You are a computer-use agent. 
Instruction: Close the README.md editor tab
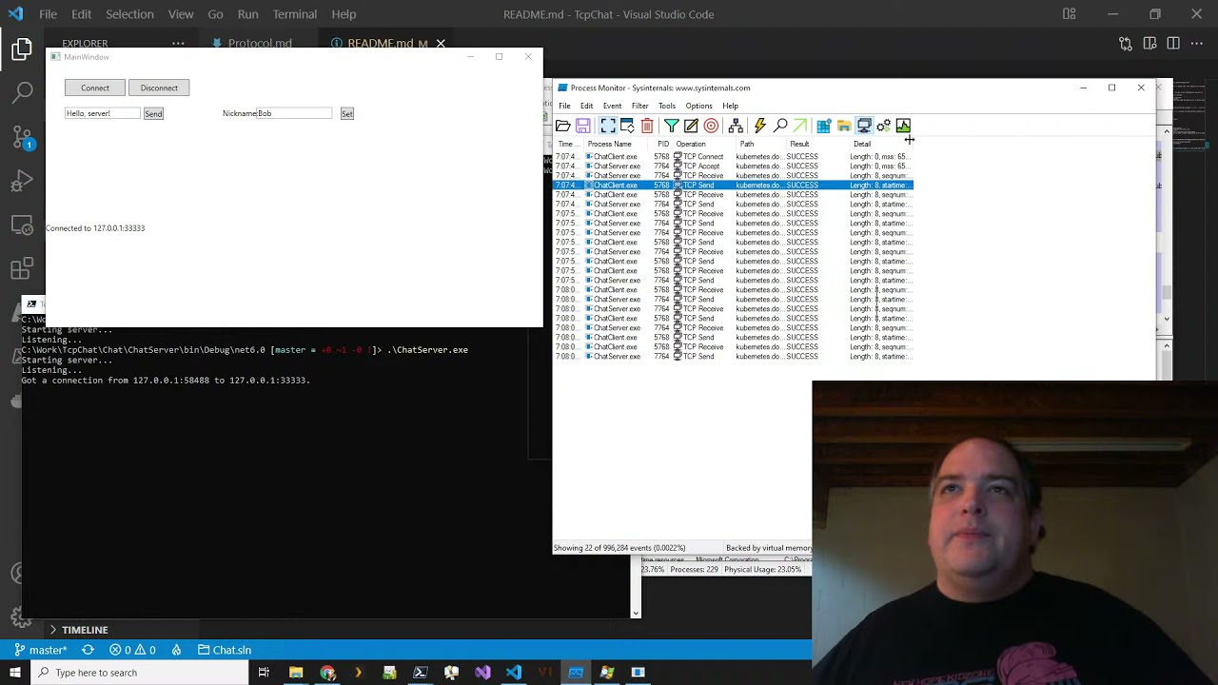[441, 43]
